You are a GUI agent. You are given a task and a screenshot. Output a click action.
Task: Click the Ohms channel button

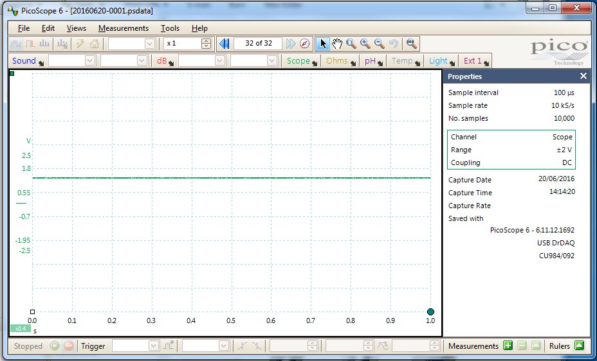click(x=340, y=61)
